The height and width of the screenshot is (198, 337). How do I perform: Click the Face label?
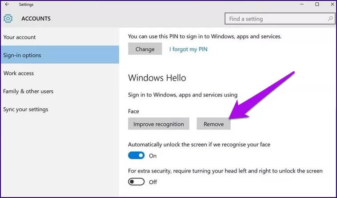[x=133, y=111]
